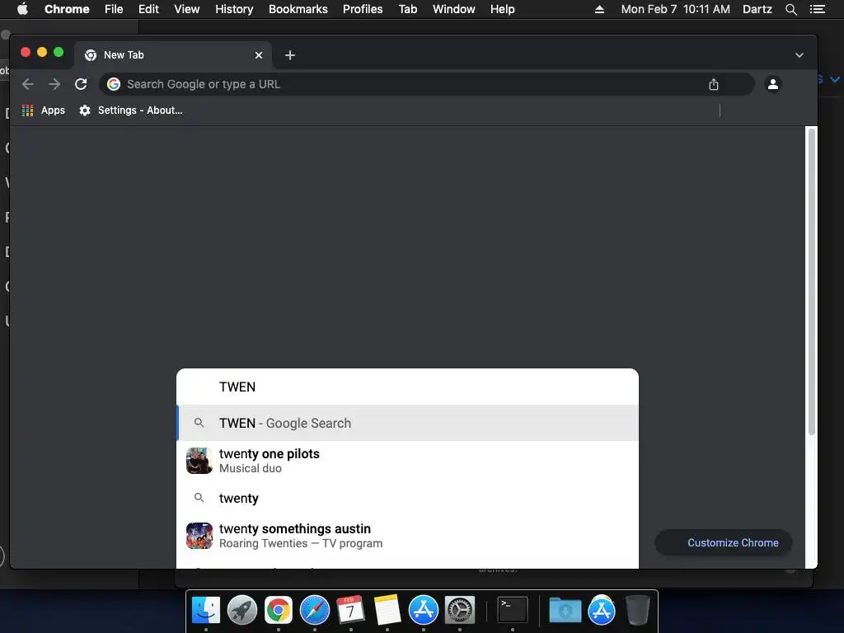Open the History menu
Viewport: 844px width, 633px height.
[x=234, y=9]
